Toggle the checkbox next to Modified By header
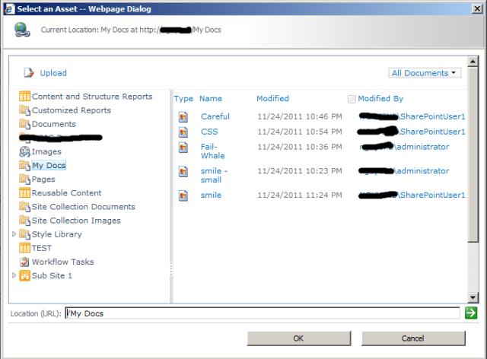487x359 pixels. pos(352,99)
